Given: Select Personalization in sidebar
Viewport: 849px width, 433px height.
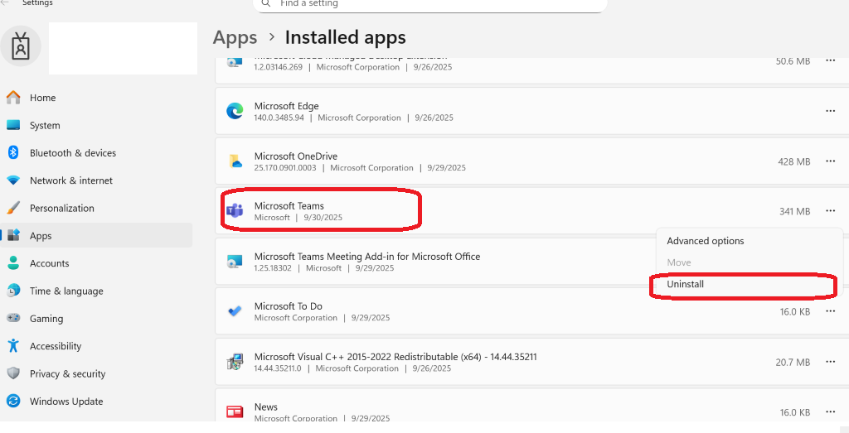Looking at the screenshot, I should (x=96, y=208).
